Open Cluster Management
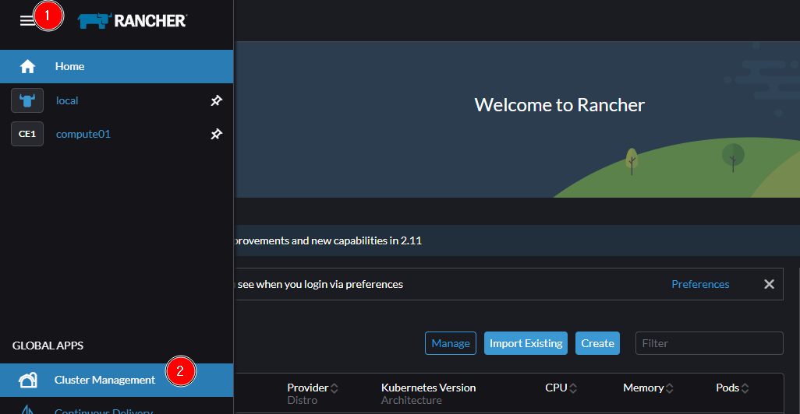Image resolution: width=800 pixels, height=414 pixels. point(116,380)
